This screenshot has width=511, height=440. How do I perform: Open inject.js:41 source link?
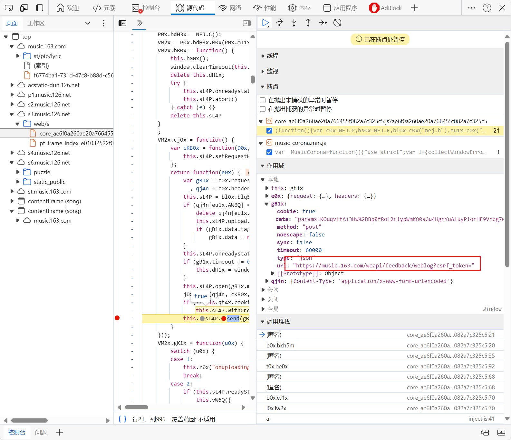481,419
